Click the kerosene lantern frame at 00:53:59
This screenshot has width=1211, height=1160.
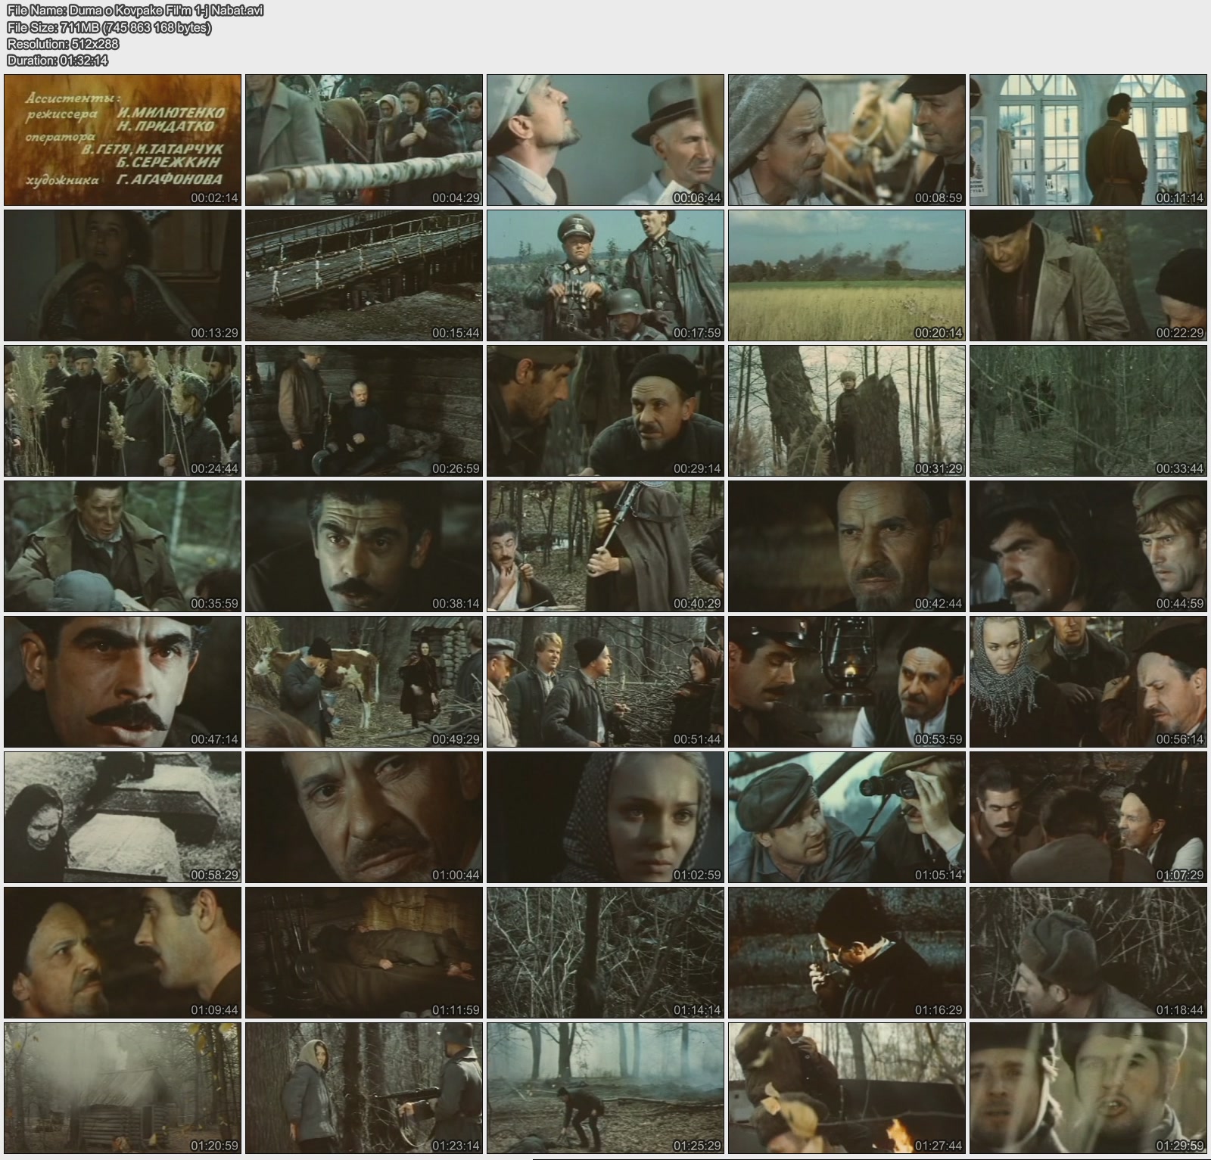[846, 682]
